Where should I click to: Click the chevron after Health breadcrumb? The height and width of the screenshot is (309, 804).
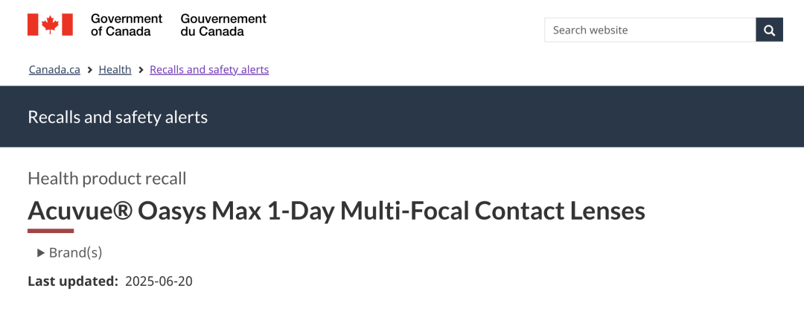[141, 70]
